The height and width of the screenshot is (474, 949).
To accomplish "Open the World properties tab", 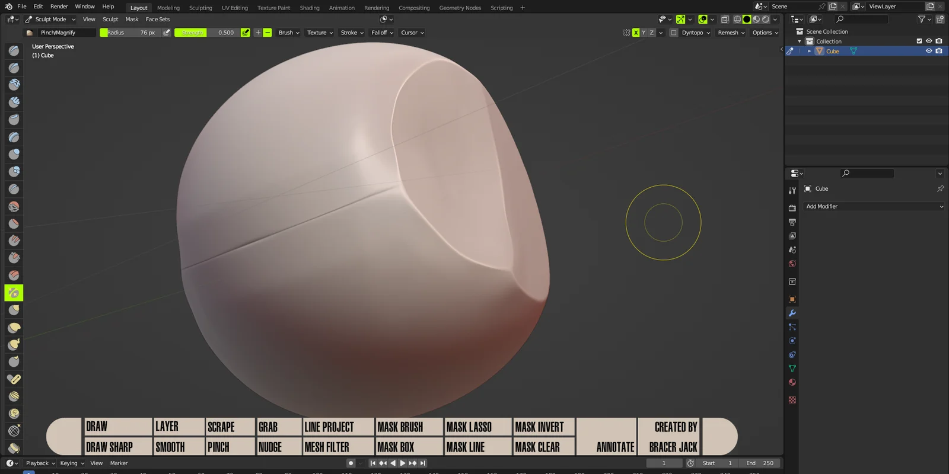I will pos(792,264).
